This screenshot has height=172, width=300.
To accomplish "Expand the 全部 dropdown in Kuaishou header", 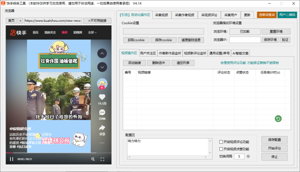I will pos(92,32).
